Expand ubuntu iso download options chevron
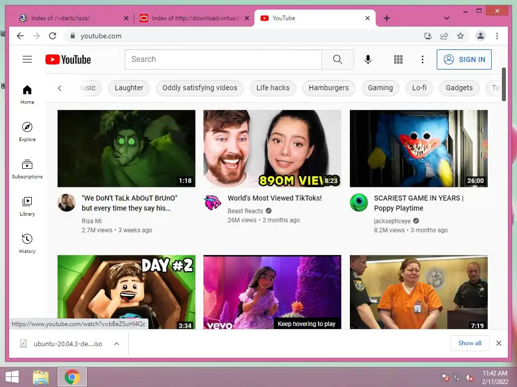 tap(117, 344)
